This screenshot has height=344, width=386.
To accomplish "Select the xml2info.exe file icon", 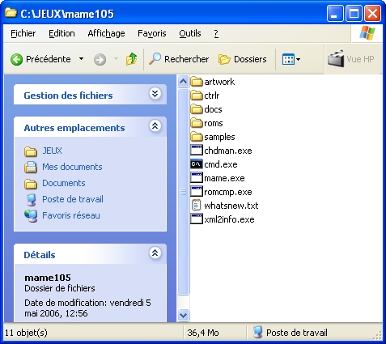I will 197,219.
